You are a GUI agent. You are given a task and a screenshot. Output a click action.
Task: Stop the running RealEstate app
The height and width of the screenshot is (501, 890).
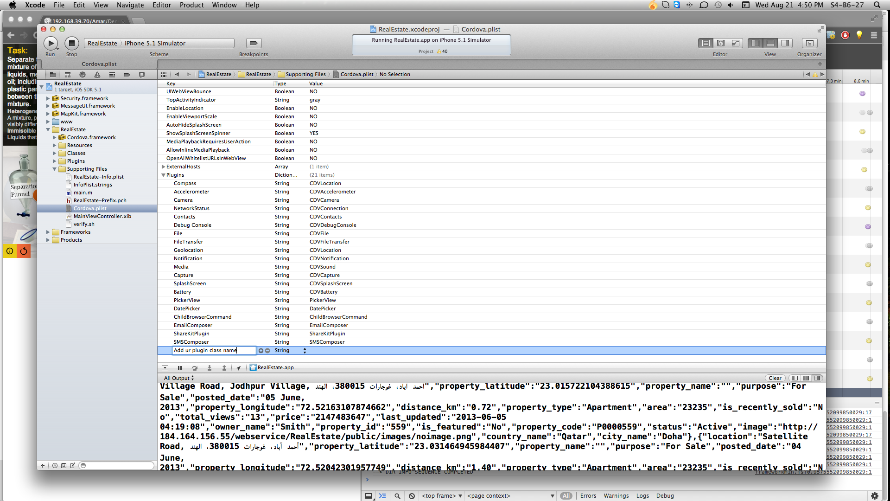tap(71, 43)
